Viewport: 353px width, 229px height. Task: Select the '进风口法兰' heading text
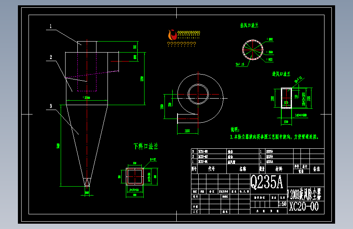(x=281, y=74)
